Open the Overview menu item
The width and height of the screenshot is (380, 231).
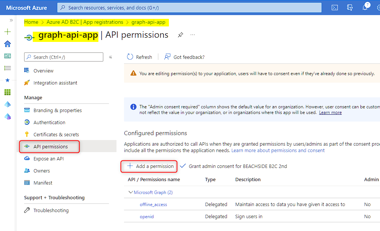[x=43, y=71]
